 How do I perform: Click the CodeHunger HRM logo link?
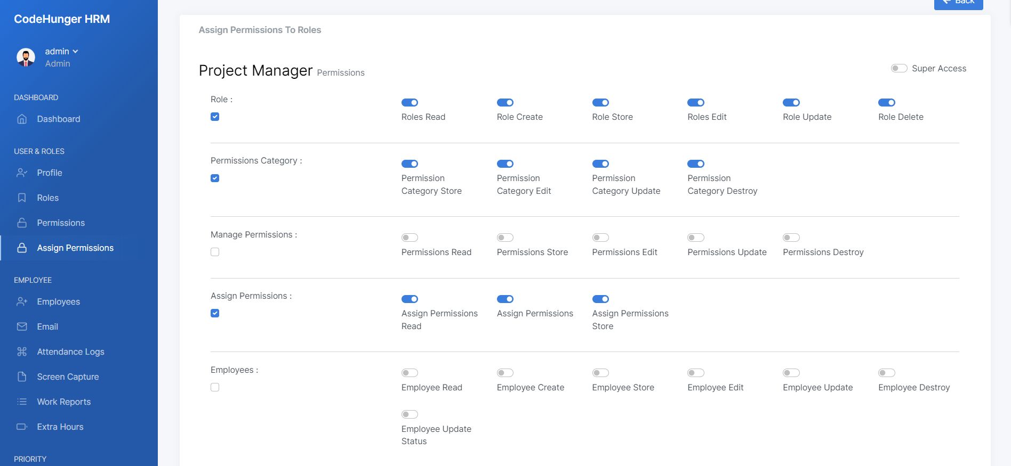click(62, 19)
